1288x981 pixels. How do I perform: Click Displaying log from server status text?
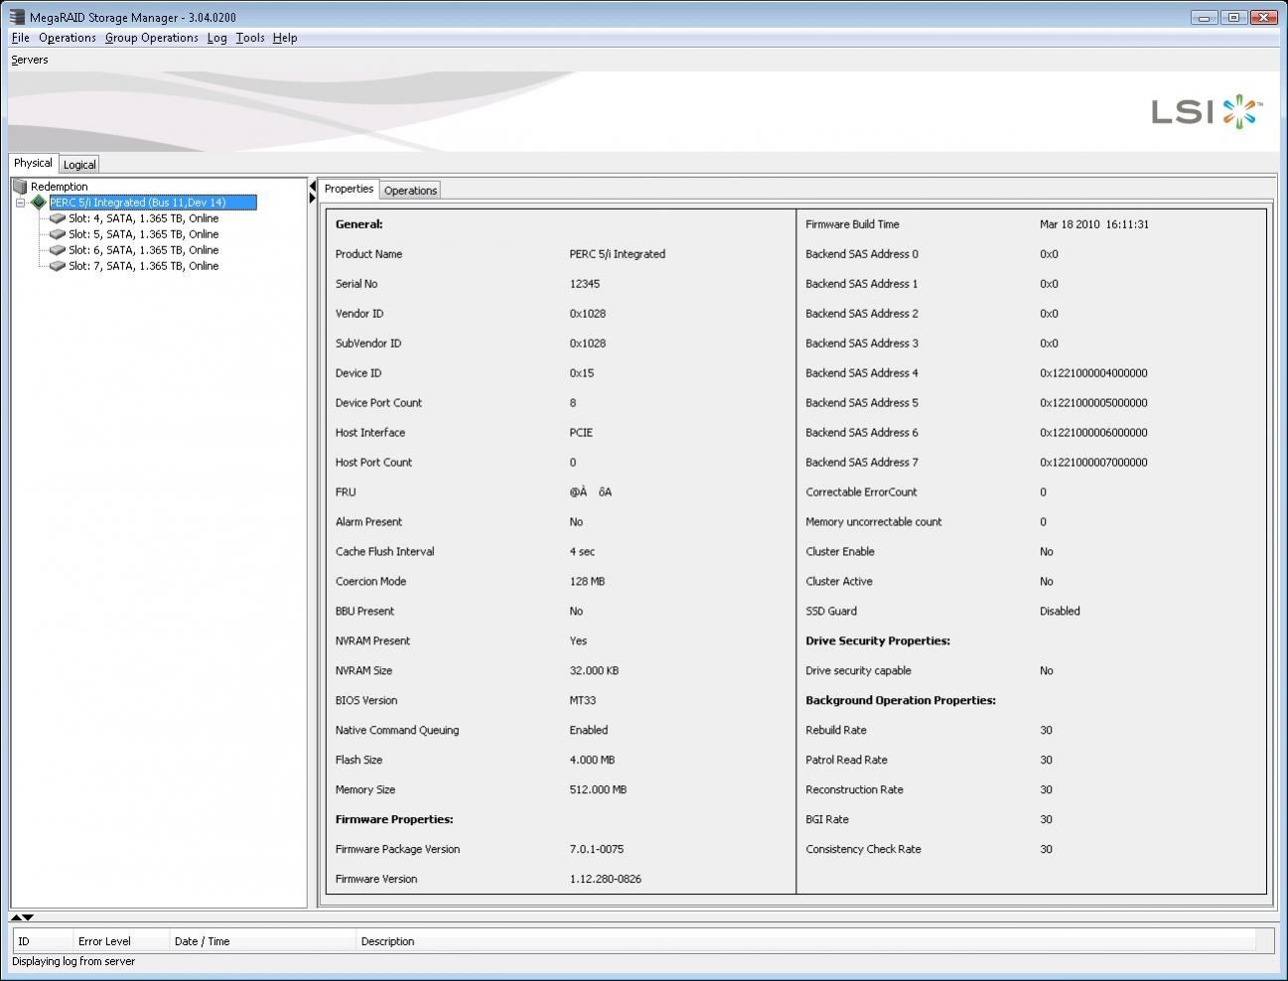pyautogui.click(x=73, y=961)
